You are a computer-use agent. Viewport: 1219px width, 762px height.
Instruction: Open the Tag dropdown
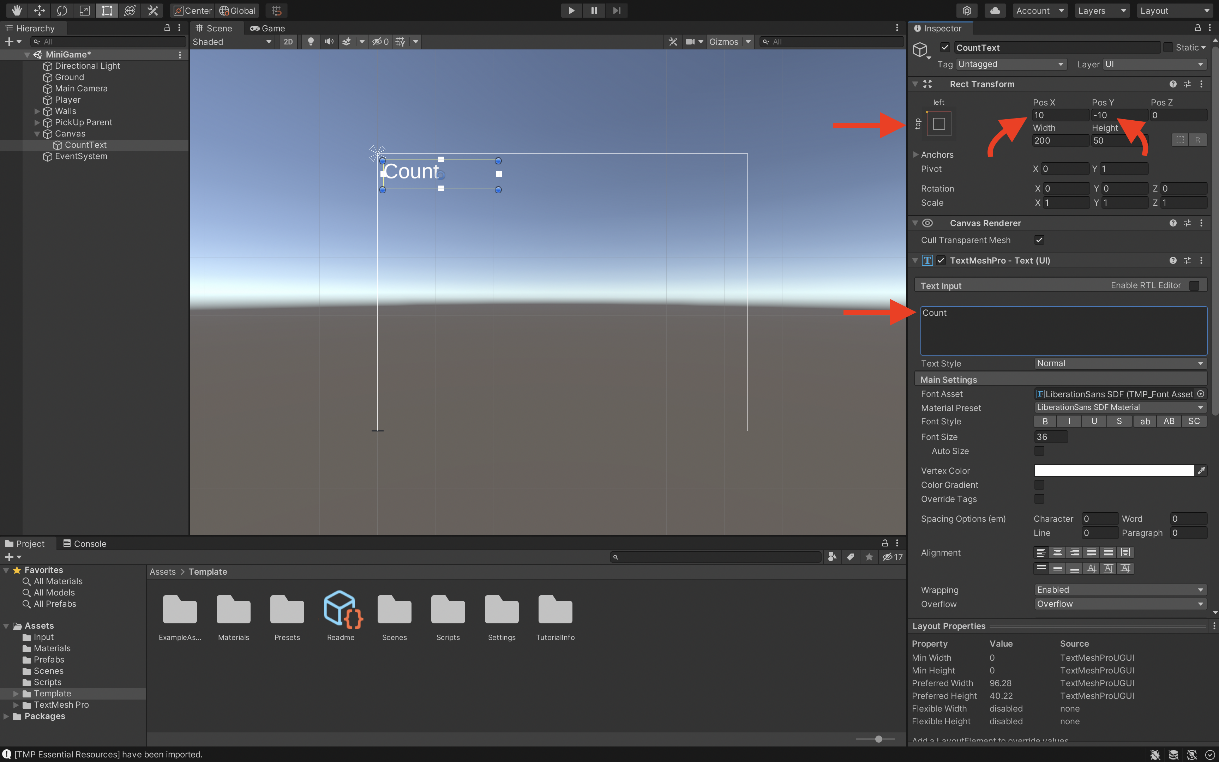coord(1012,64)
